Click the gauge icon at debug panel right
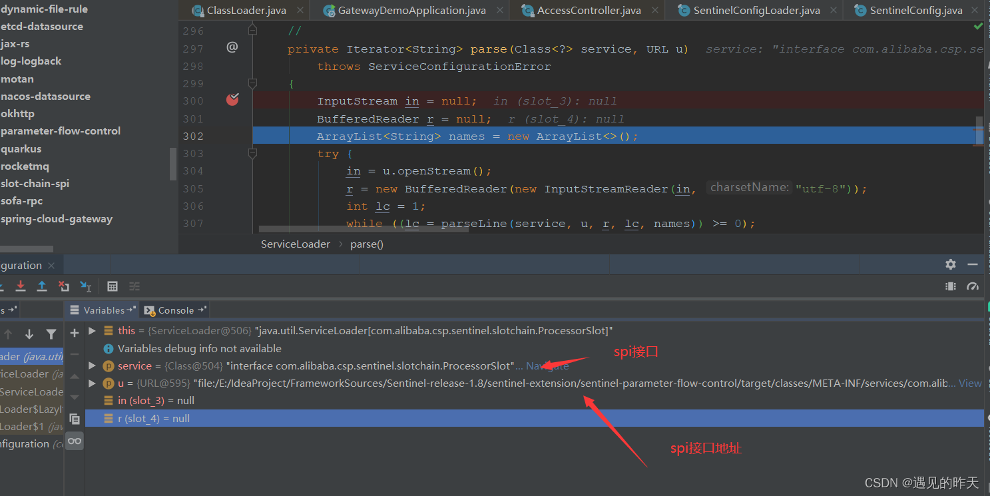The height and width of the screenshot is (496, 990). click(973, 286)
